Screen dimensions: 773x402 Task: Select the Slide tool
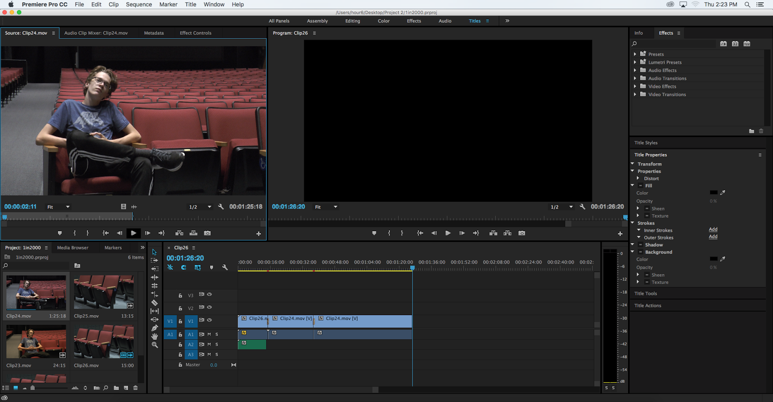(x=155, y=319)
